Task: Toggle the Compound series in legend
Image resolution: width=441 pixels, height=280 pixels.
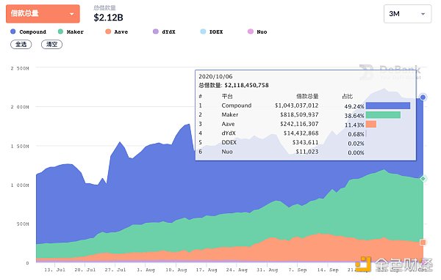Action: coord(28,32)
